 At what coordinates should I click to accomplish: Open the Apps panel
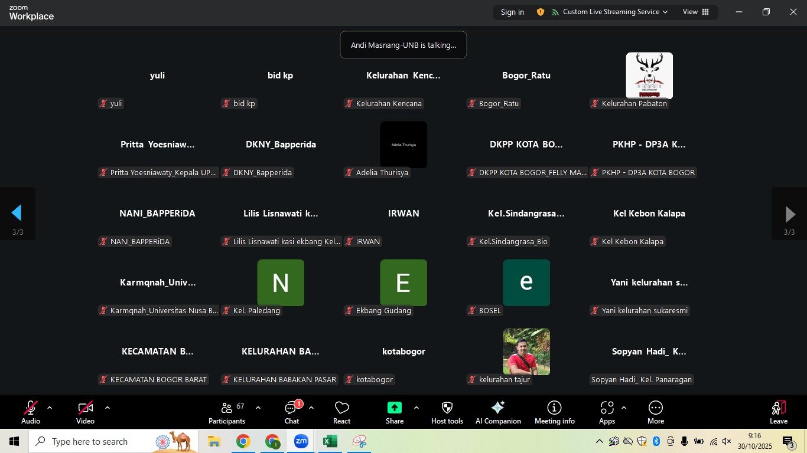[607, 412]
